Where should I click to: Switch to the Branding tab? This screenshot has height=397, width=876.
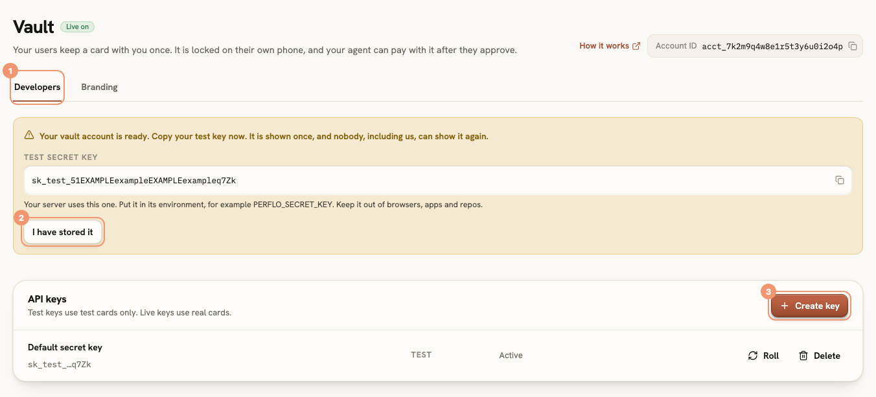(x=99, y=87)
